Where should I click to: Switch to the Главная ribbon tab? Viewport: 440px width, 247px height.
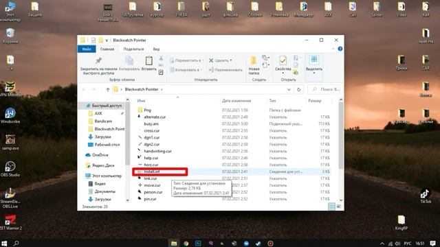click(107, 49)
